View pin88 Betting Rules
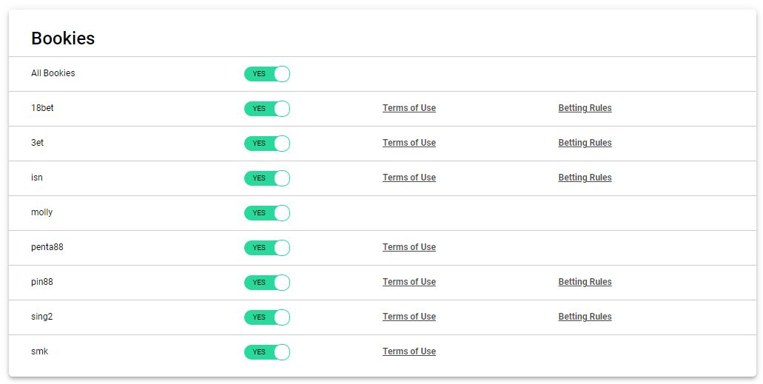 pyautogui.click(x=585, y=282)
